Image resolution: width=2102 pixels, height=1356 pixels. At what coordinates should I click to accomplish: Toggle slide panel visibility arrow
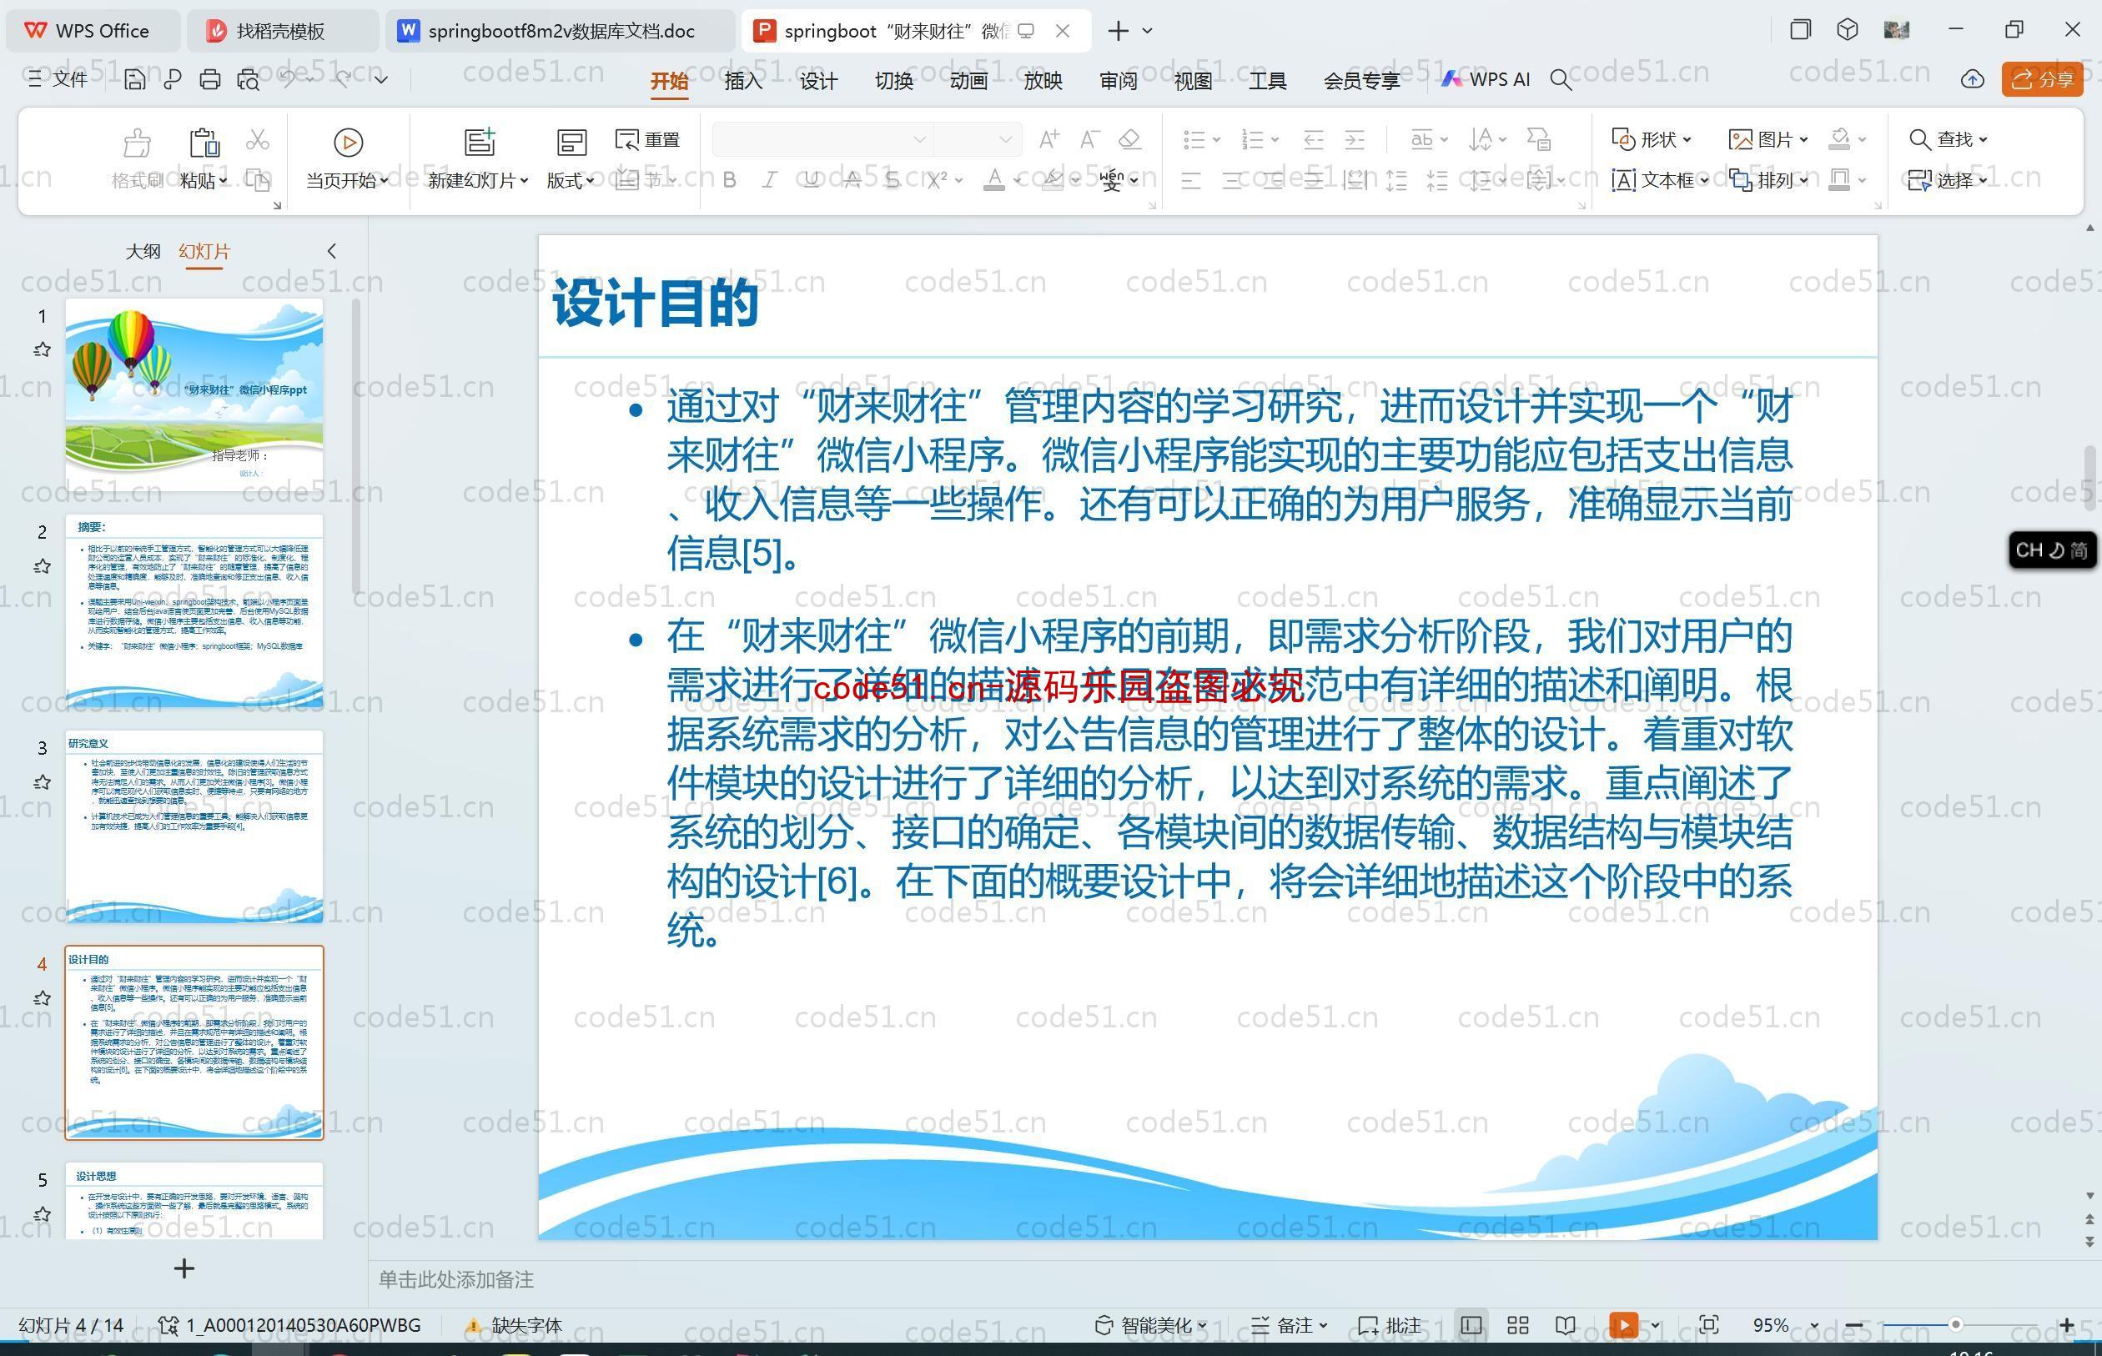tap(334, 249)
